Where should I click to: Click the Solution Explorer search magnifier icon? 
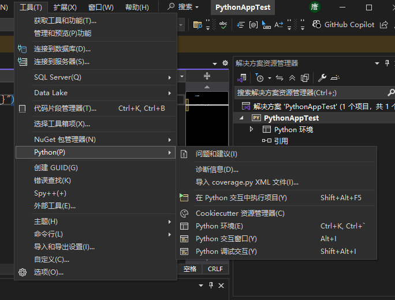[391, 93]
